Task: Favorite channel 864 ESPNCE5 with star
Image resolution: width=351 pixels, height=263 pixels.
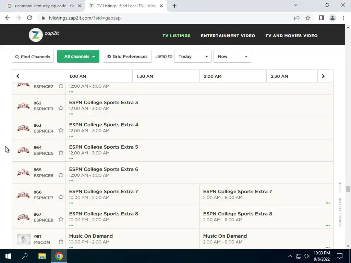Action: [x=61, y=152]
